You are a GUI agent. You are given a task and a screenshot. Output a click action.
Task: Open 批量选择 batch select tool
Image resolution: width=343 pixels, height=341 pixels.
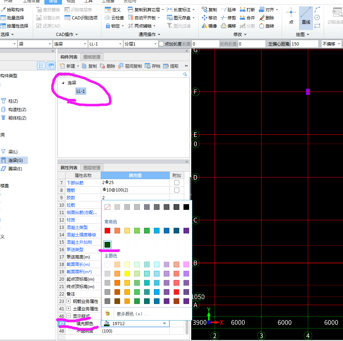coord(12,18)
